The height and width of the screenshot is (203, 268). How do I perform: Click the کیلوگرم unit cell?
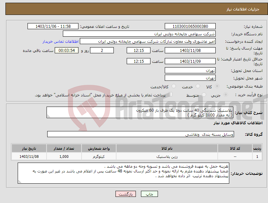[x=99, y=156]
